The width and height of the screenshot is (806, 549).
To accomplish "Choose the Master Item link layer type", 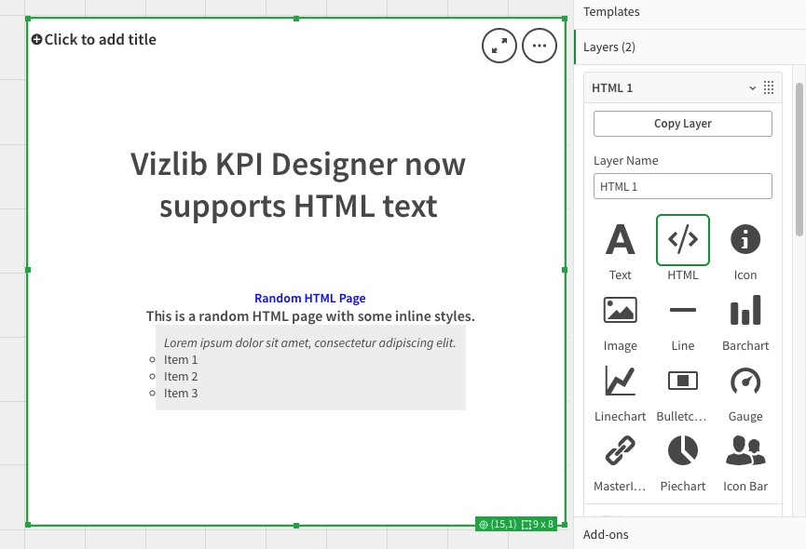I will (x=620, y=450).
